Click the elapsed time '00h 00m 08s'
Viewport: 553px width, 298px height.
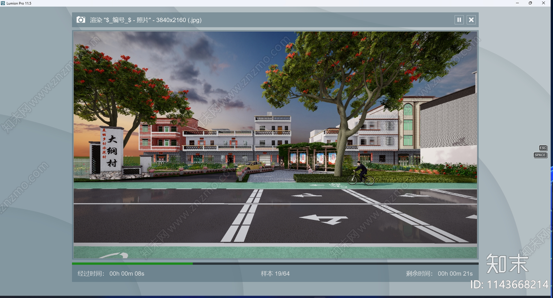coord(127,273)
